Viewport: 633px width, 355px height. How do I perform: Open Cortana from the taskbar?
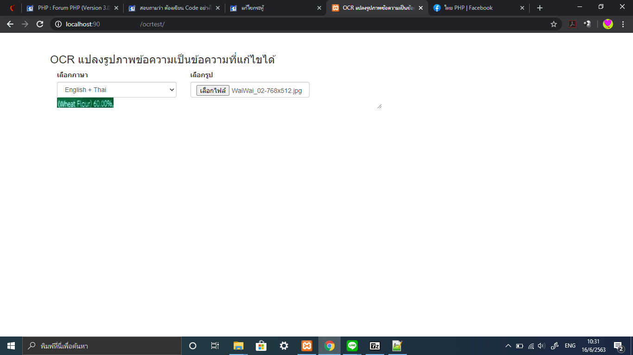(193, 346)
